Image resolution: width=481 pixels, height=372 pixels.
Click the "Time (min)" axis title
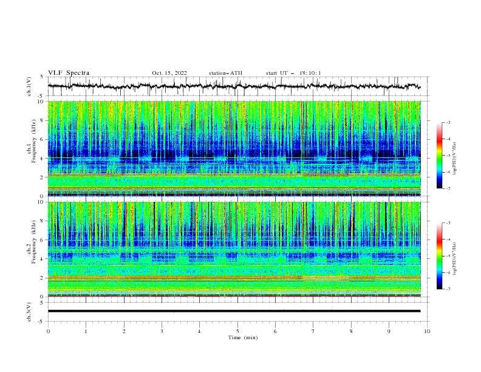[x=243, y=337]
